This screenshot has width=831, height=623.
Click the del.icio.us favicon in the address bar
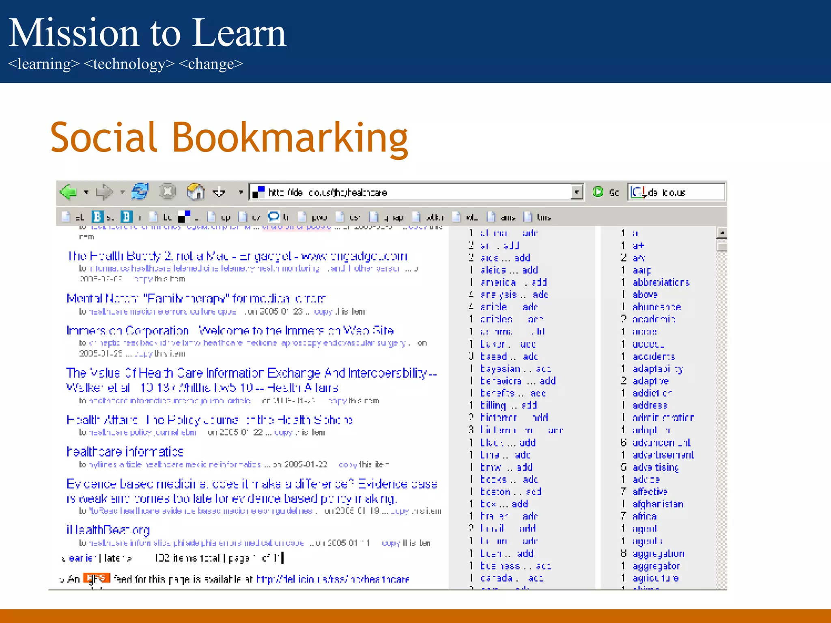(258, 192)
